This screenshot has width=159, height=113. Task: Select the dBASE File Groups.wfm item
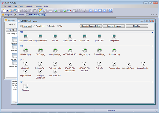(70, 67)
